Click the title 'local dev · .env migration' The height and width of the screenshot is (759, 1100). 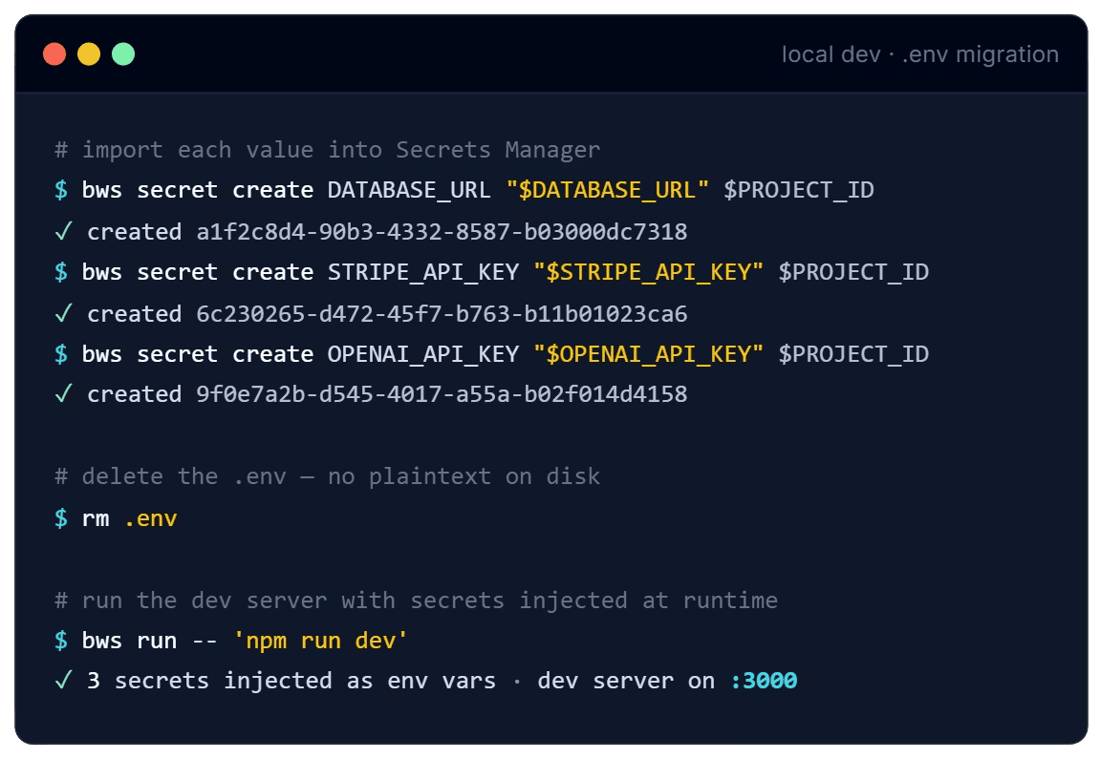[x=919, y=54]
